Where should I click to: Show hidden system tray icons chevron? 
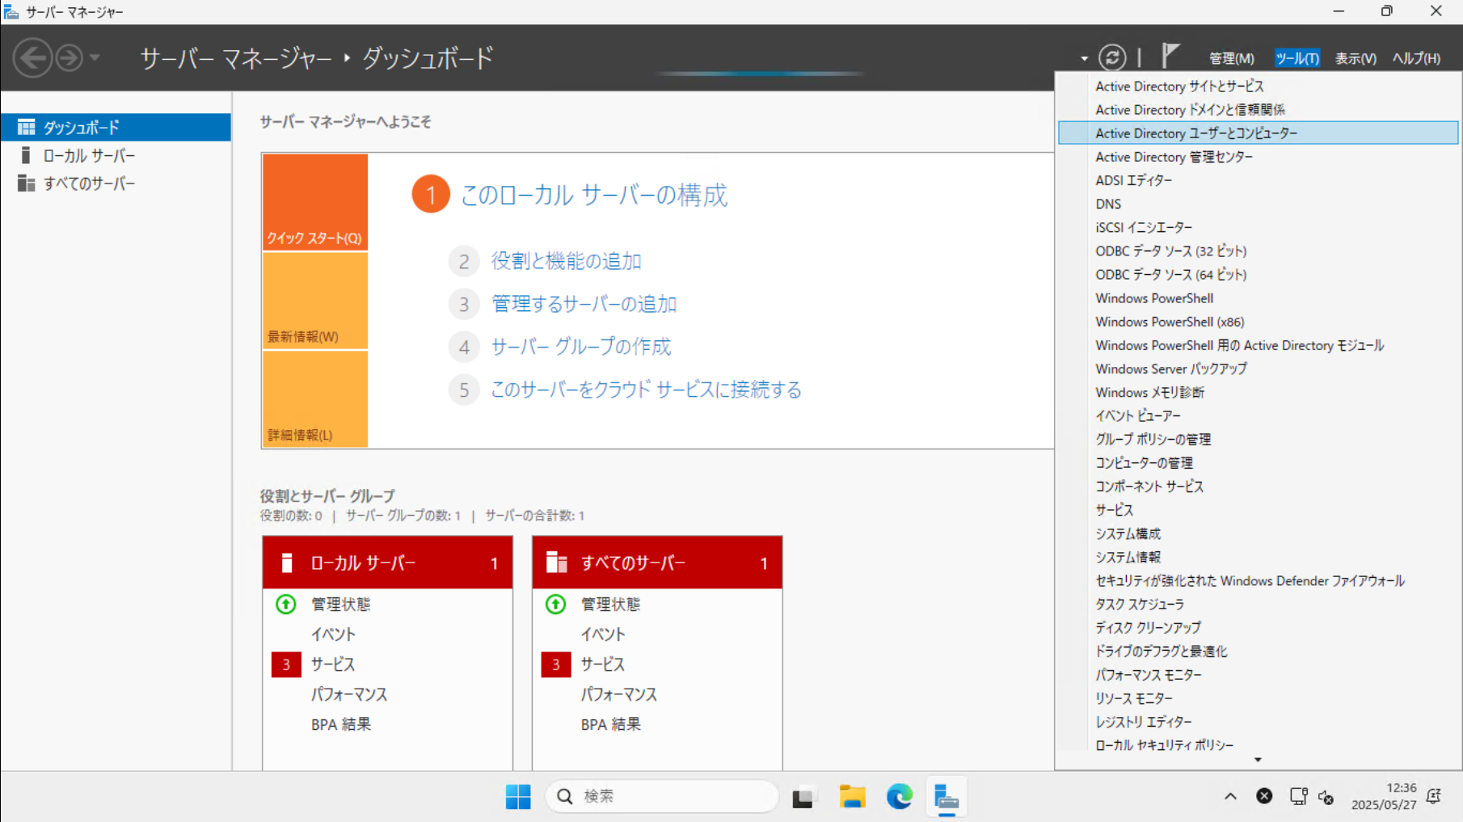click(x=1230, y=797)
